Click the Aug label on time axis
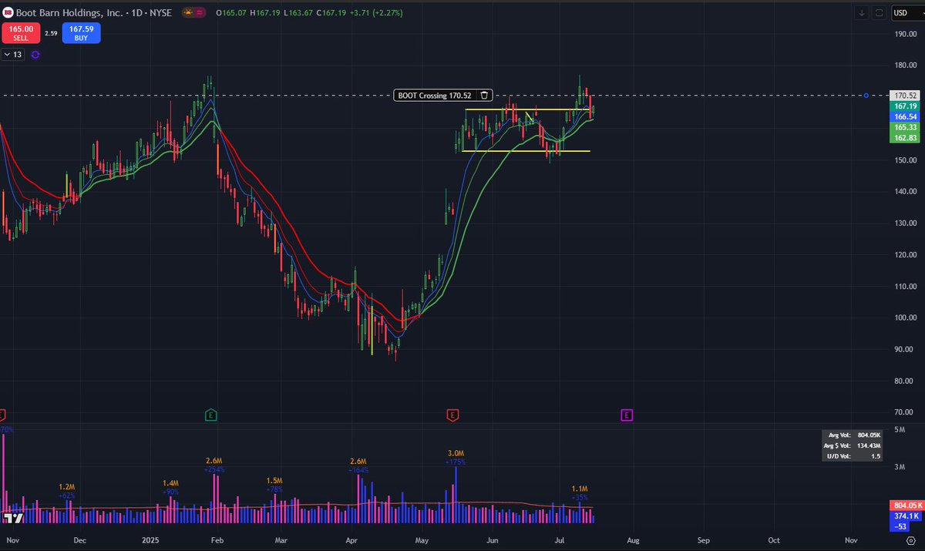 (633, 542)
